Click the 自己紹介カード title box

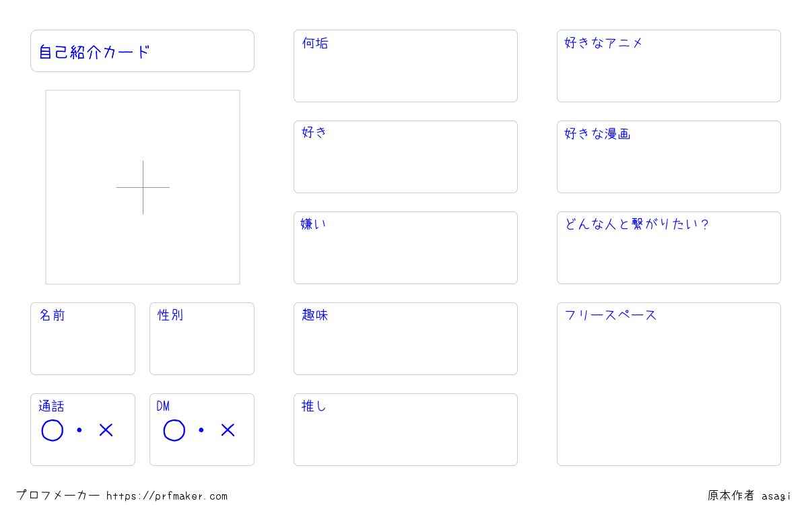(142, 50)
